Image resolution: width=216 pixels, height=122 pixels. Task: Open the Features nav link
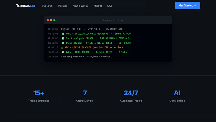(48, 6)
